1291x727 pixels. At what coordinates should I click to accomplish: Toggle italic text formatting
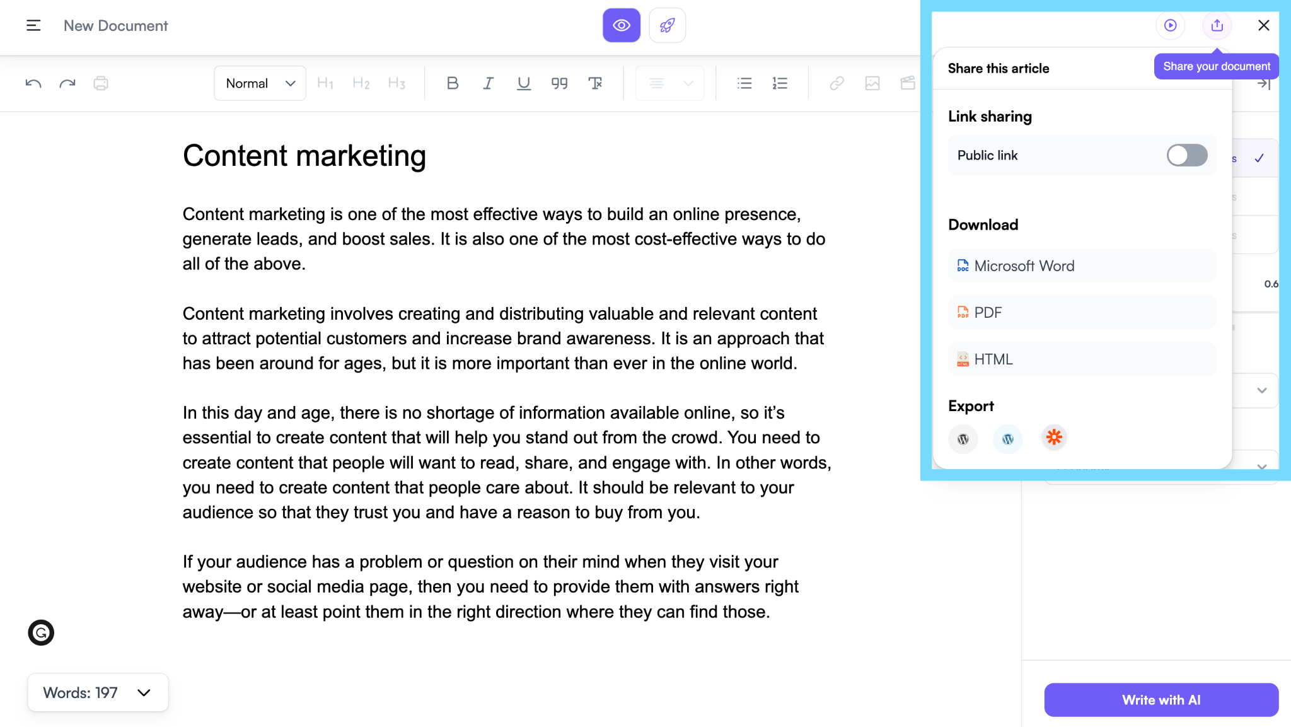(x=488, y=83)
